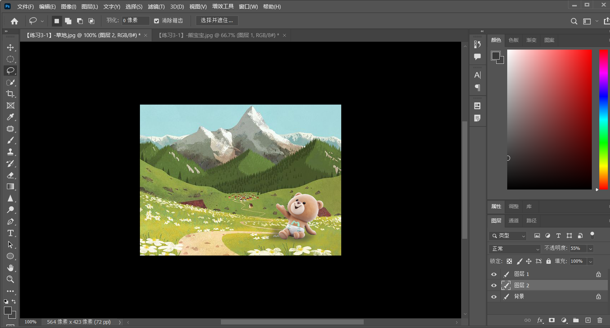Toggle lock image pixels brush icon
The image size is (610, 328).
click(x=519, y=261)
